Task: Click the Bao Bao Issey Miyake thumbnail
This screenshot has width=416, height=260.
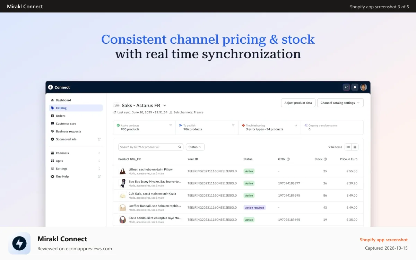Action: [123, 183]
